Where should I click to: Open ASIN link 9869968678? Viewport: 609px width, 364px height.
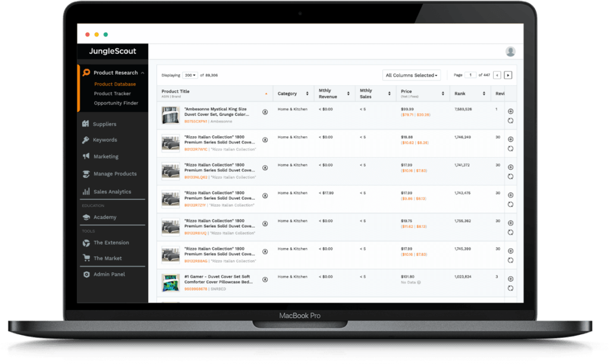(196, 290)
